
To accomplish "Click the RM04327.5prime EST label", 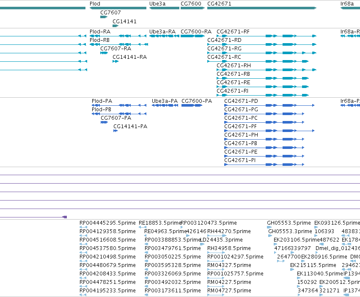I will 229,265.
